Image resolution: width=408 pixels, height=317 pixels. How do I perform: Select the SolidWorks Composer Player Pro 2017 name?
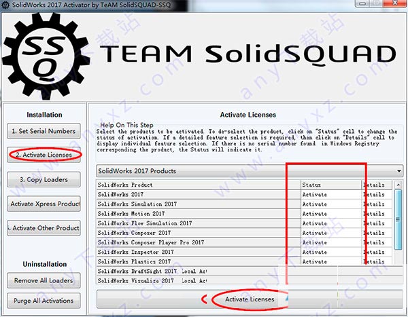pyautogui.click(x=199, y=243)
